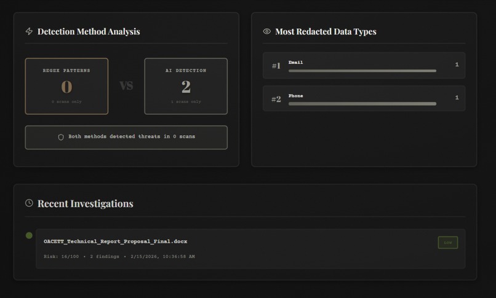Viewport: 496px width, 298px height.
Task: Click the LOW risk badge
Action: [x=448, y=243]
